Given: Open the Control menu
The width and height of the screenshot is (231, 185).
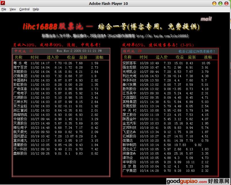Looking at the screenshot, I should click(x=24, y=9).
